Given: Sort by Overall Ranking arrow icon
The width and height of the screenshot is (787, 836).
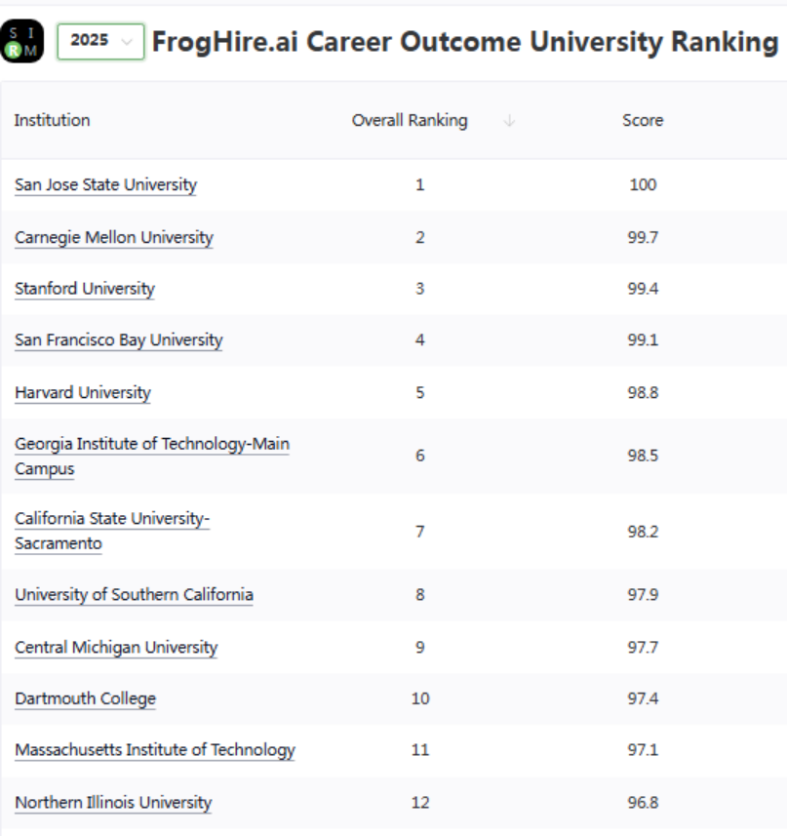Looking at the screenshot, I should (x=509, y=121).
